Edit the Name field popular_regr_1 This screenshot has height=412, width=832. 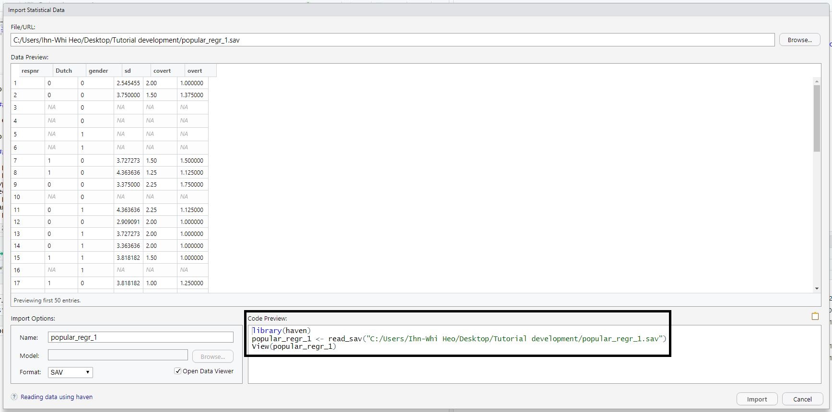(x=141, y=337)
